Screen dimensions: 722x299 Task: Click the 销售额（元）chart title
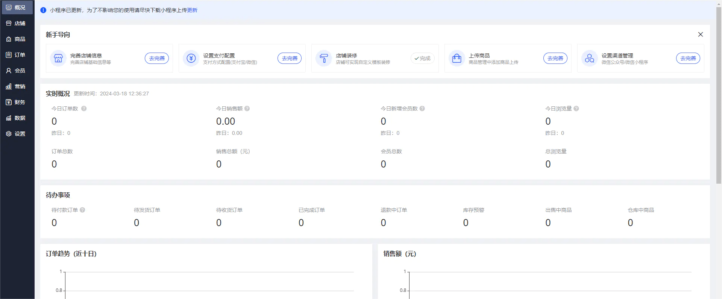coord(400,254)
